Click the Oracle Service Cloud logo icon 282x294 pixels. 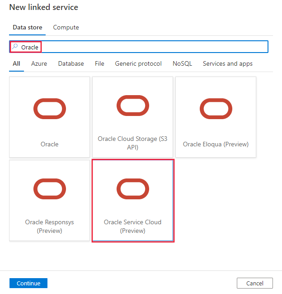(133, 189)
